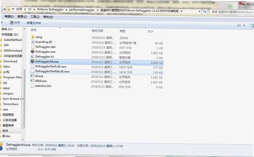
Task: Select the DefragglerShell.dll.new file icon
Action: click(x=33, y=66)
